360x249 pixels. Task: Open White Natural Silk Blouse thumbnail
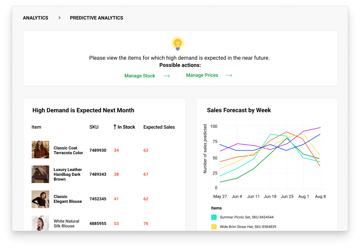click(x=40, y=223)
